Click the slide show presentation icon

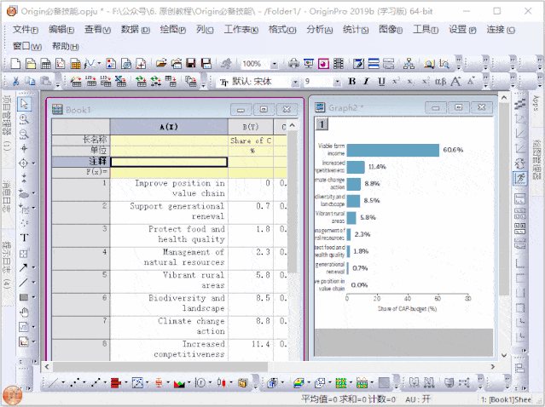308,64
